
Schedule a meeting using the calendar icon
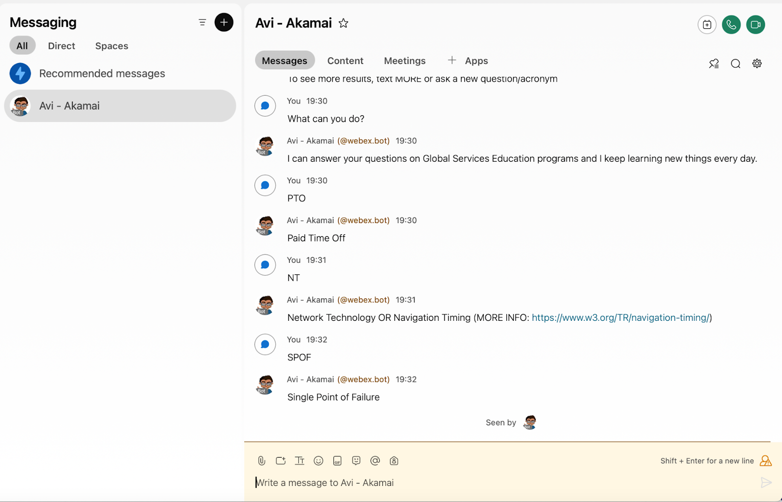(707, 24)
